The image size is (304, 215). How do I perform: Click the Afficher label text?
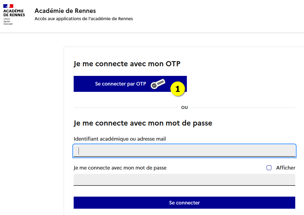click(286, 168)
